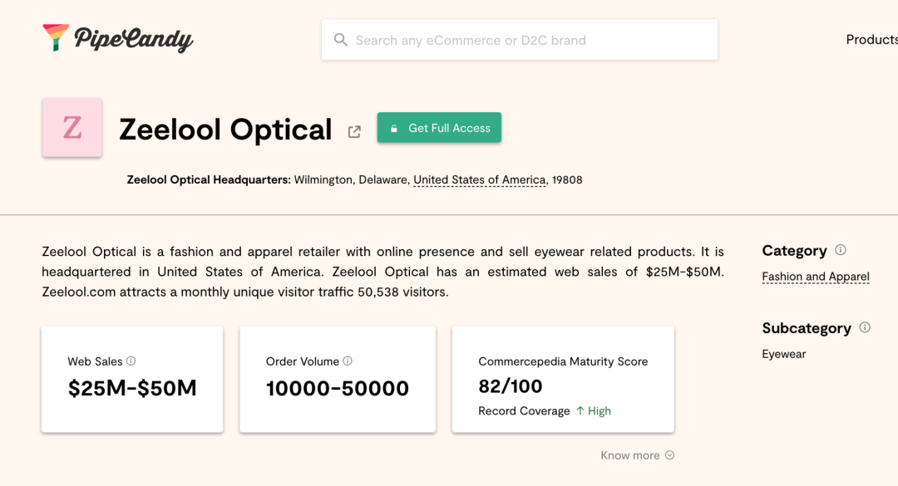
Task: Click the Commercepedia Maturity Score label
Action: 563,361
